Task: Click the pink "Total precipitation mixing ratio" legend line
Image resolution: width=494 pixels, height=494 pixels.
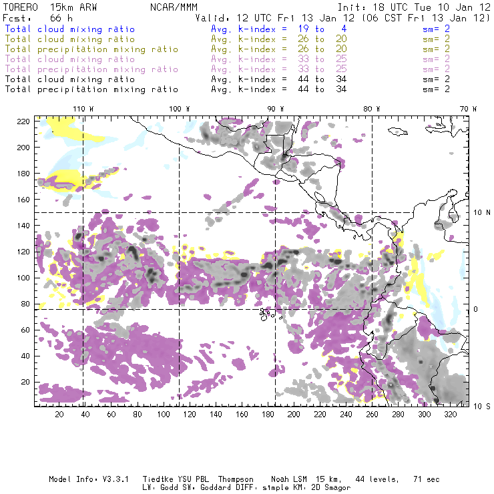Action: tap(91, 69)
